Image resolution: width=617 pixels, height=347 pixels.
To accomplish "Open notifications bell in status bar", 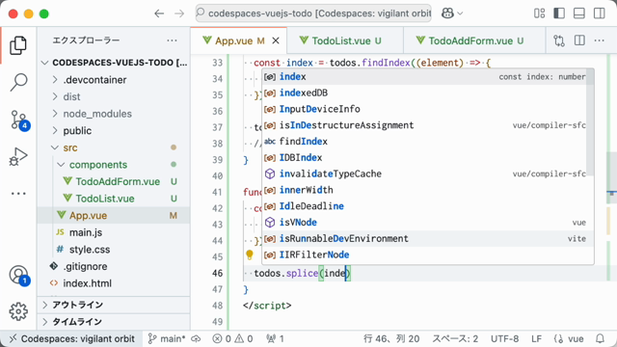I will tap(600, 338).
